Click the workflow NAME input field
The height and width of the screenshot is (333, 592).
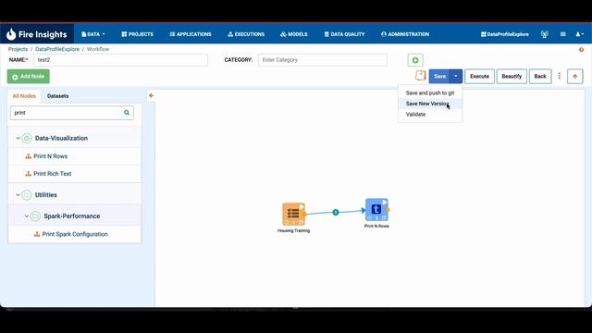pyautogui.click(x=121, y=60)
